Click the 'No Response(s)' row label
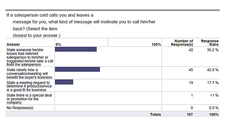Image resolution: width=227 pixels, height=126 pixels. point(20,108)
